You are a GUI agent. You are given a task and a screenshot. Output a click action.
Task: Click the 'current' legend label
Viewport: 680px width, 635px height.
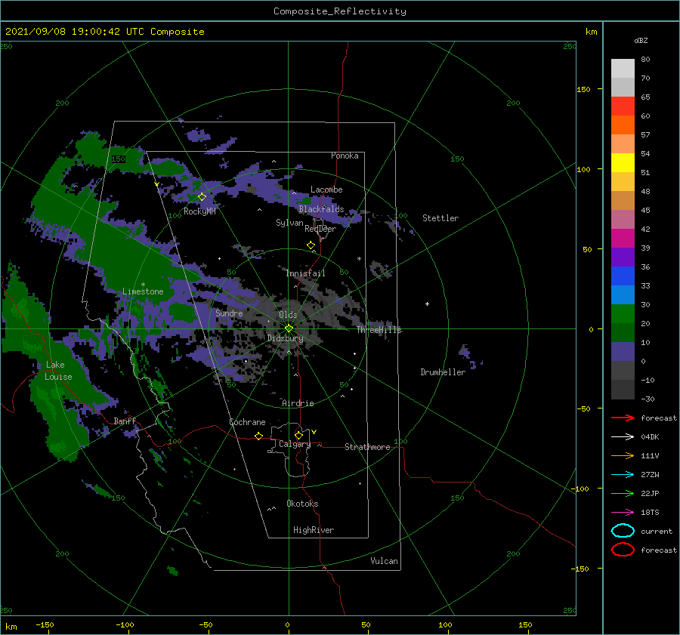pyautogui.click(x=657, y=531)
